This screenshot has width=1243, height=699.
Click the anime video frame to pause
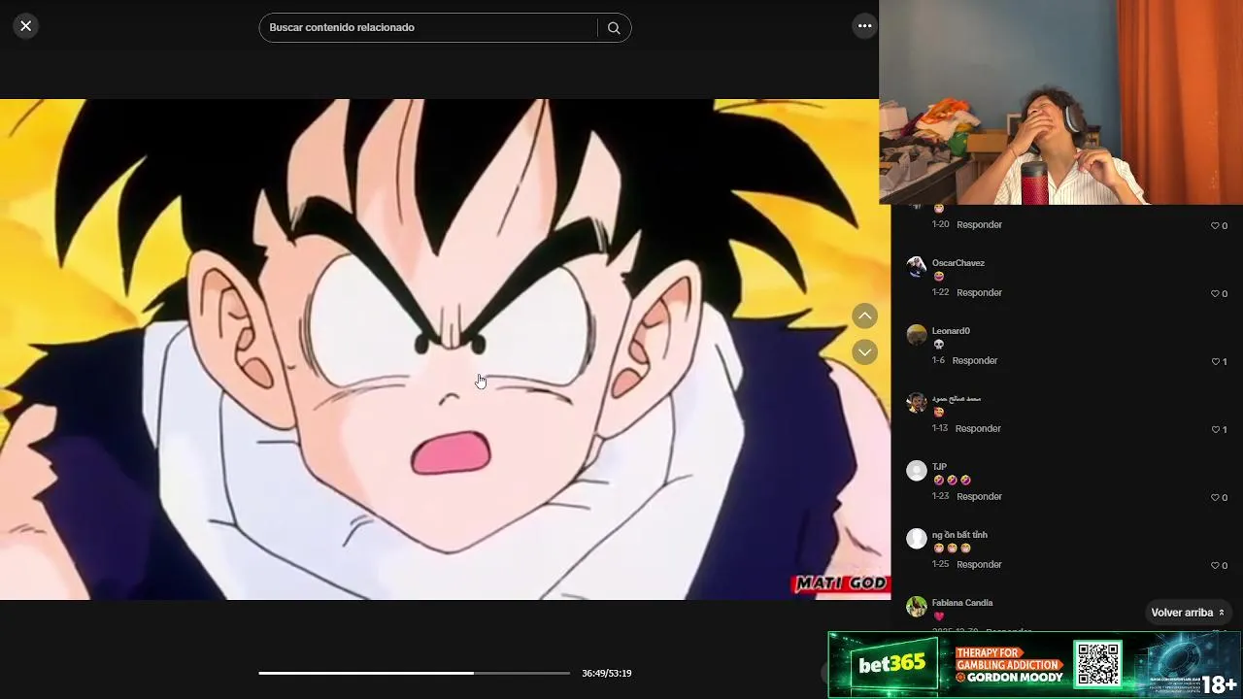[x=445, y=349]
